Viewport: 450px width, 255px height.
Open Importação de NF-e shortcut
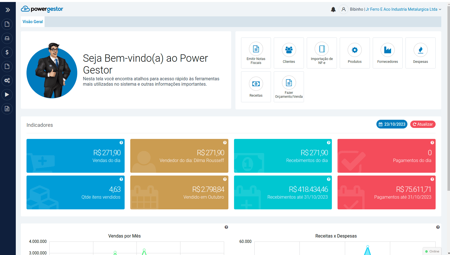coord(322,53)
